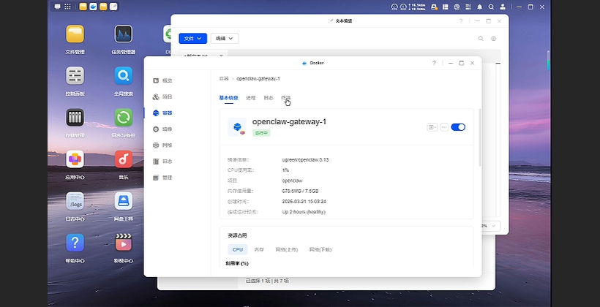Switch to the 进程 tab
The height and width of the screenshot is (307, 600).
point(251,97)
